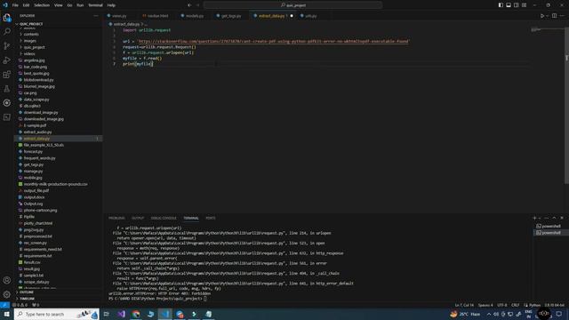The image size is (569, 320).
Task: Switch to the Debug Console tab
Action: coord(164,218)
